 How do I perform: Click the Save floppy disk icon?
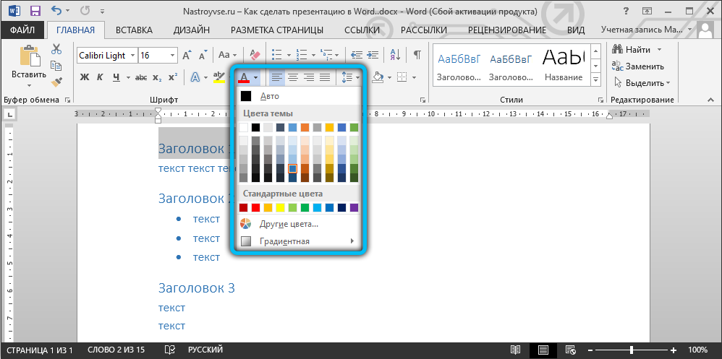[x=35, y=11]
